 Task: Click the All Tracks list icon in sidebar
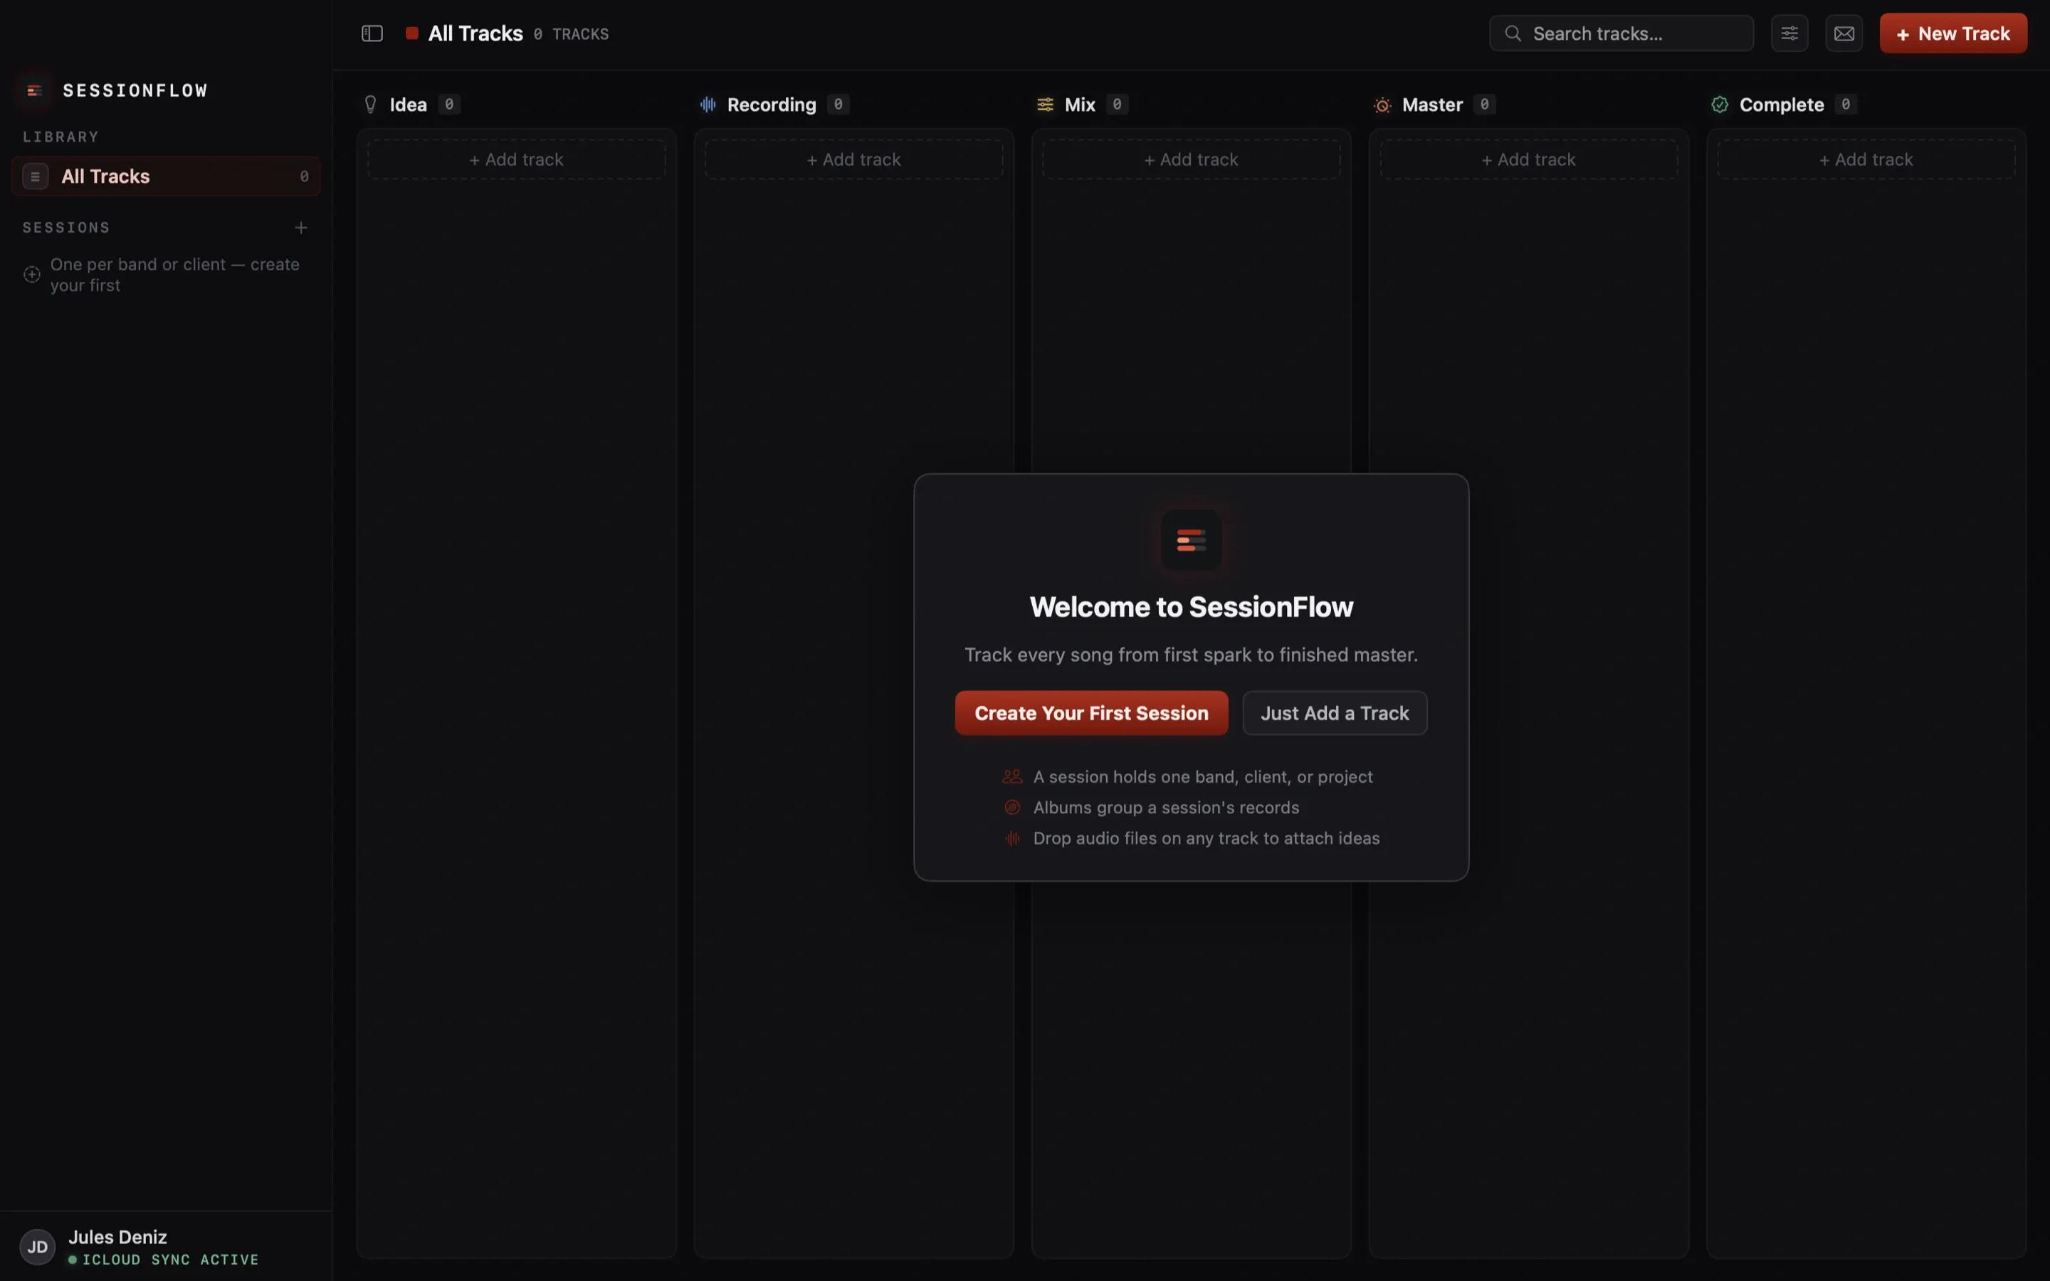pos(35,176)
